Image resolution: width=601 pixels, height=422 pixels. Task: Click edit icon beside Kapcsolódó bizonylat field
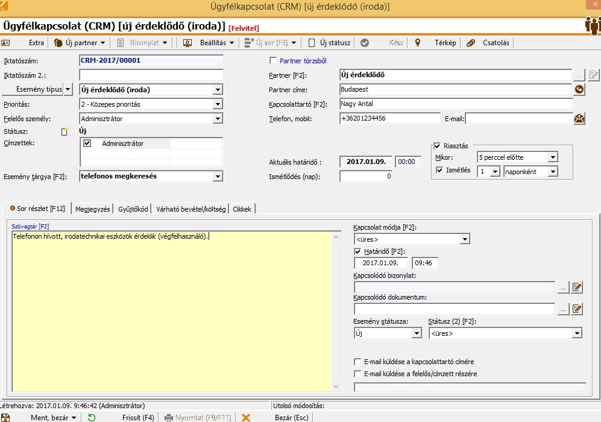pos(577,287)
